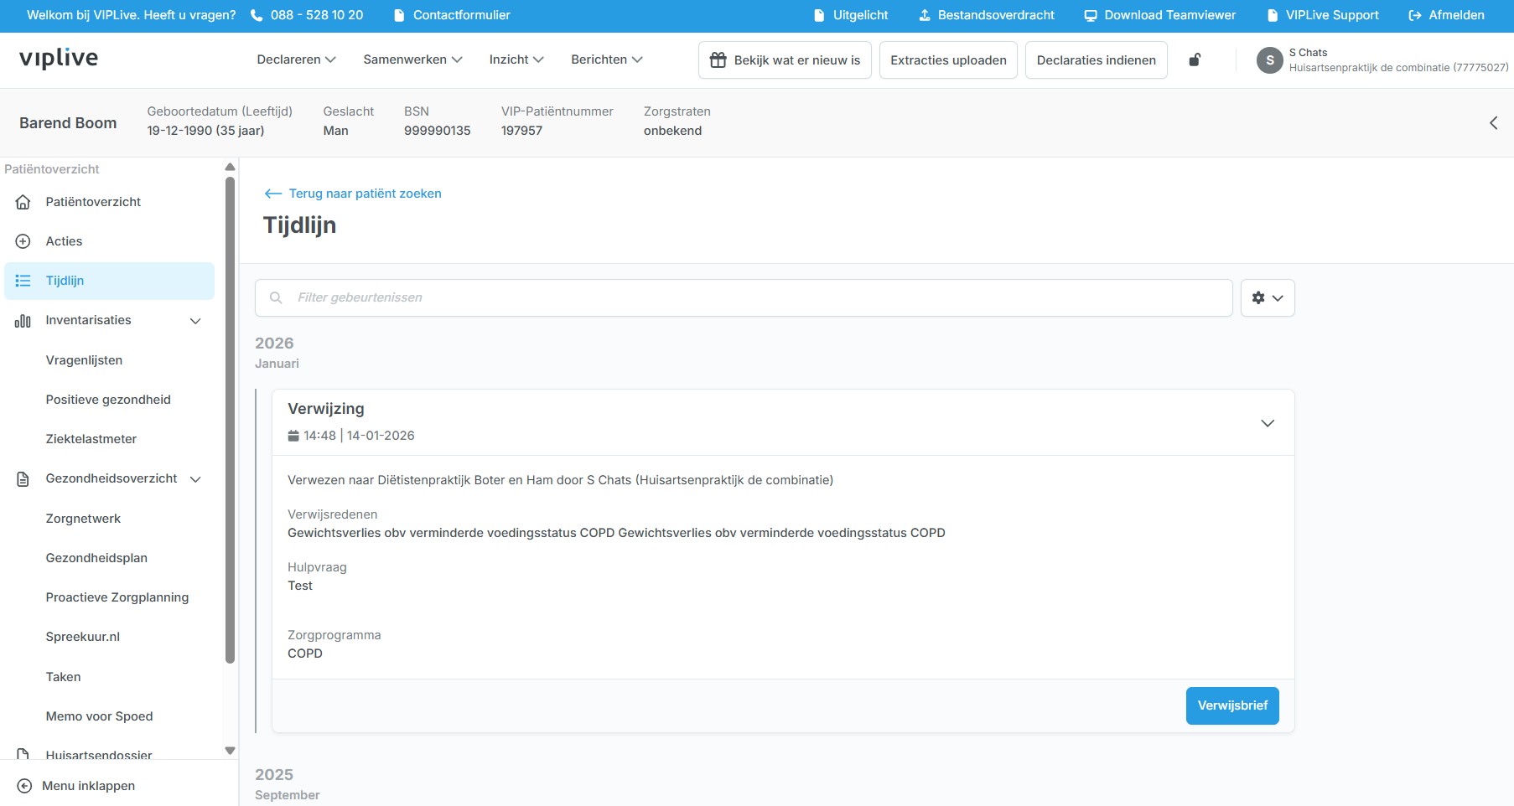
Task: Open the Declareren menu
Action: pos(296,59)
